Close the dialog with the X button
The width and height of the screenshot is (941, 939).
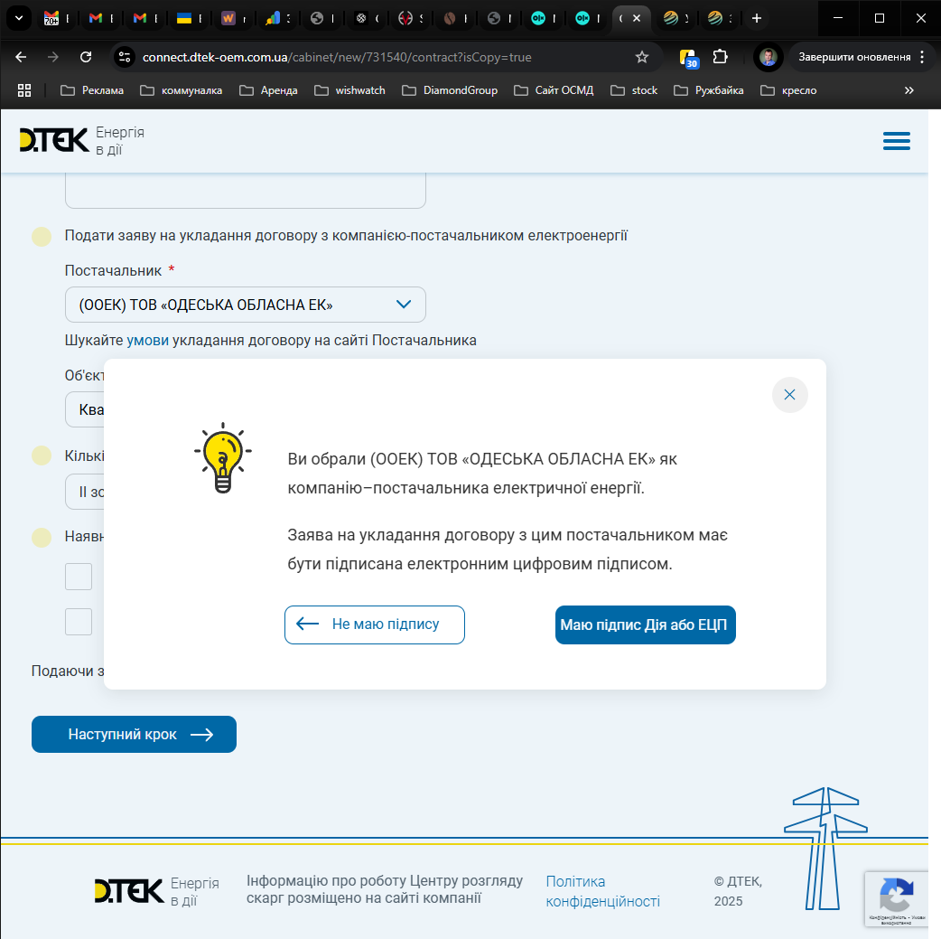tap(789, 395)
